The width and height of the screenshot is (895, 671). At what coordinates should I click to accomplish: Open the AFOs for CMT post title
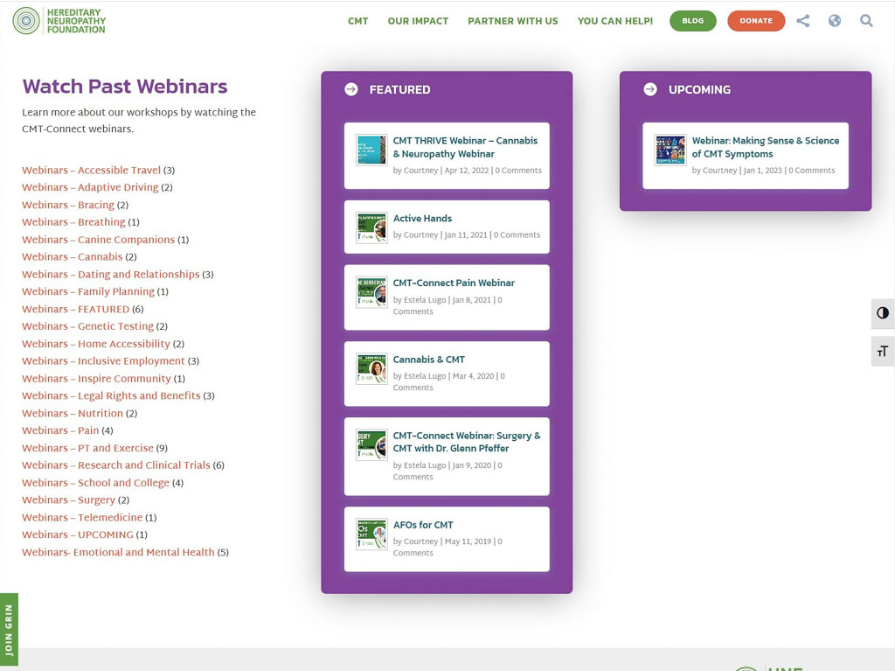tap(423, 525)
